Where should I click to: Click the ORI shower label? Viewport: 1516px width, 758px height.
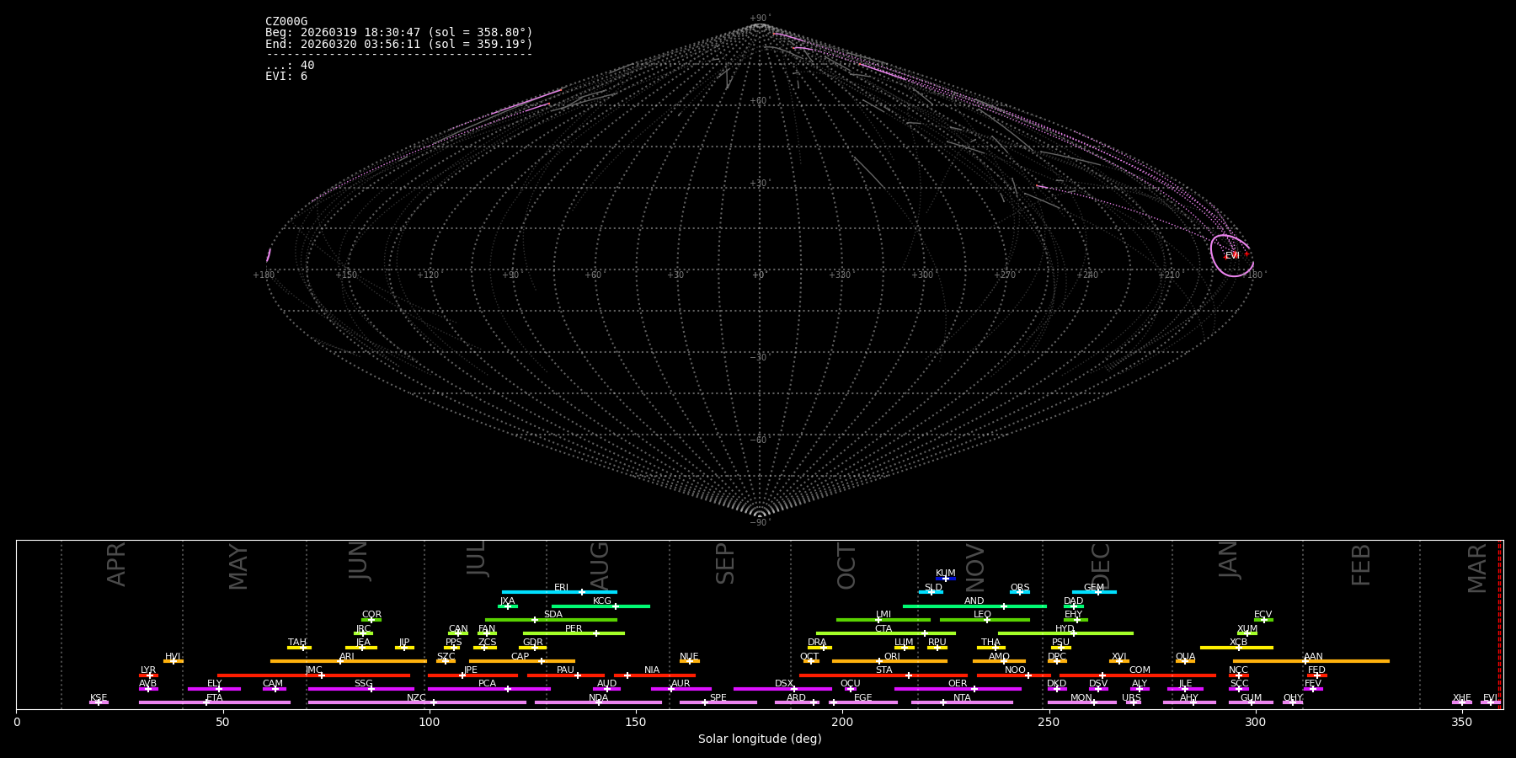(892, 657)
